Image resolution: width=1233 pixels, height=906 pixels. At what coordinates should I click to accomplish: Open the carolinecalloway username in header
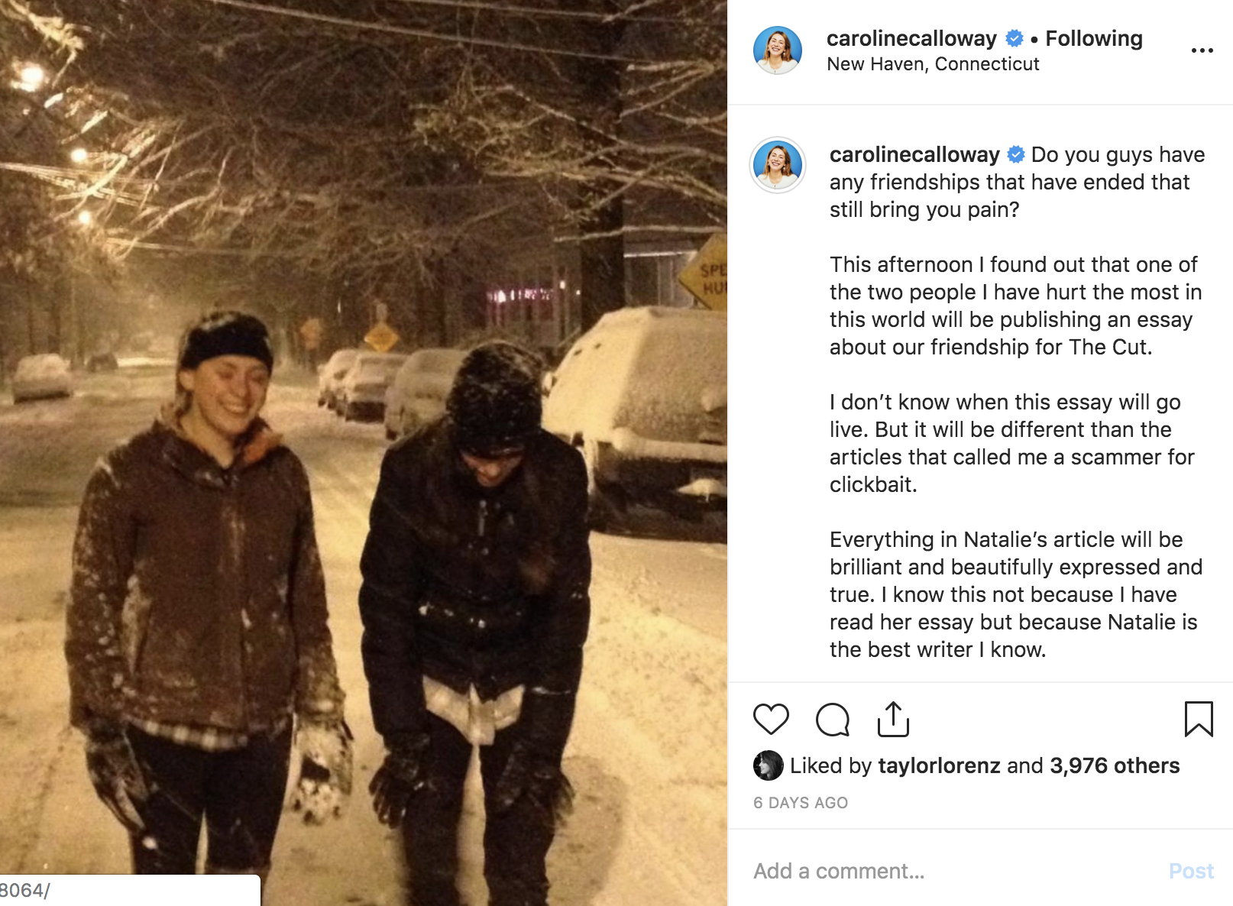911,38
